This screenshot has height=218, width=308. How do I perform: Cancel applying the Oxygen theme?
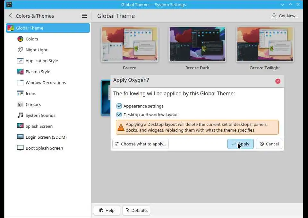point(269,144)
